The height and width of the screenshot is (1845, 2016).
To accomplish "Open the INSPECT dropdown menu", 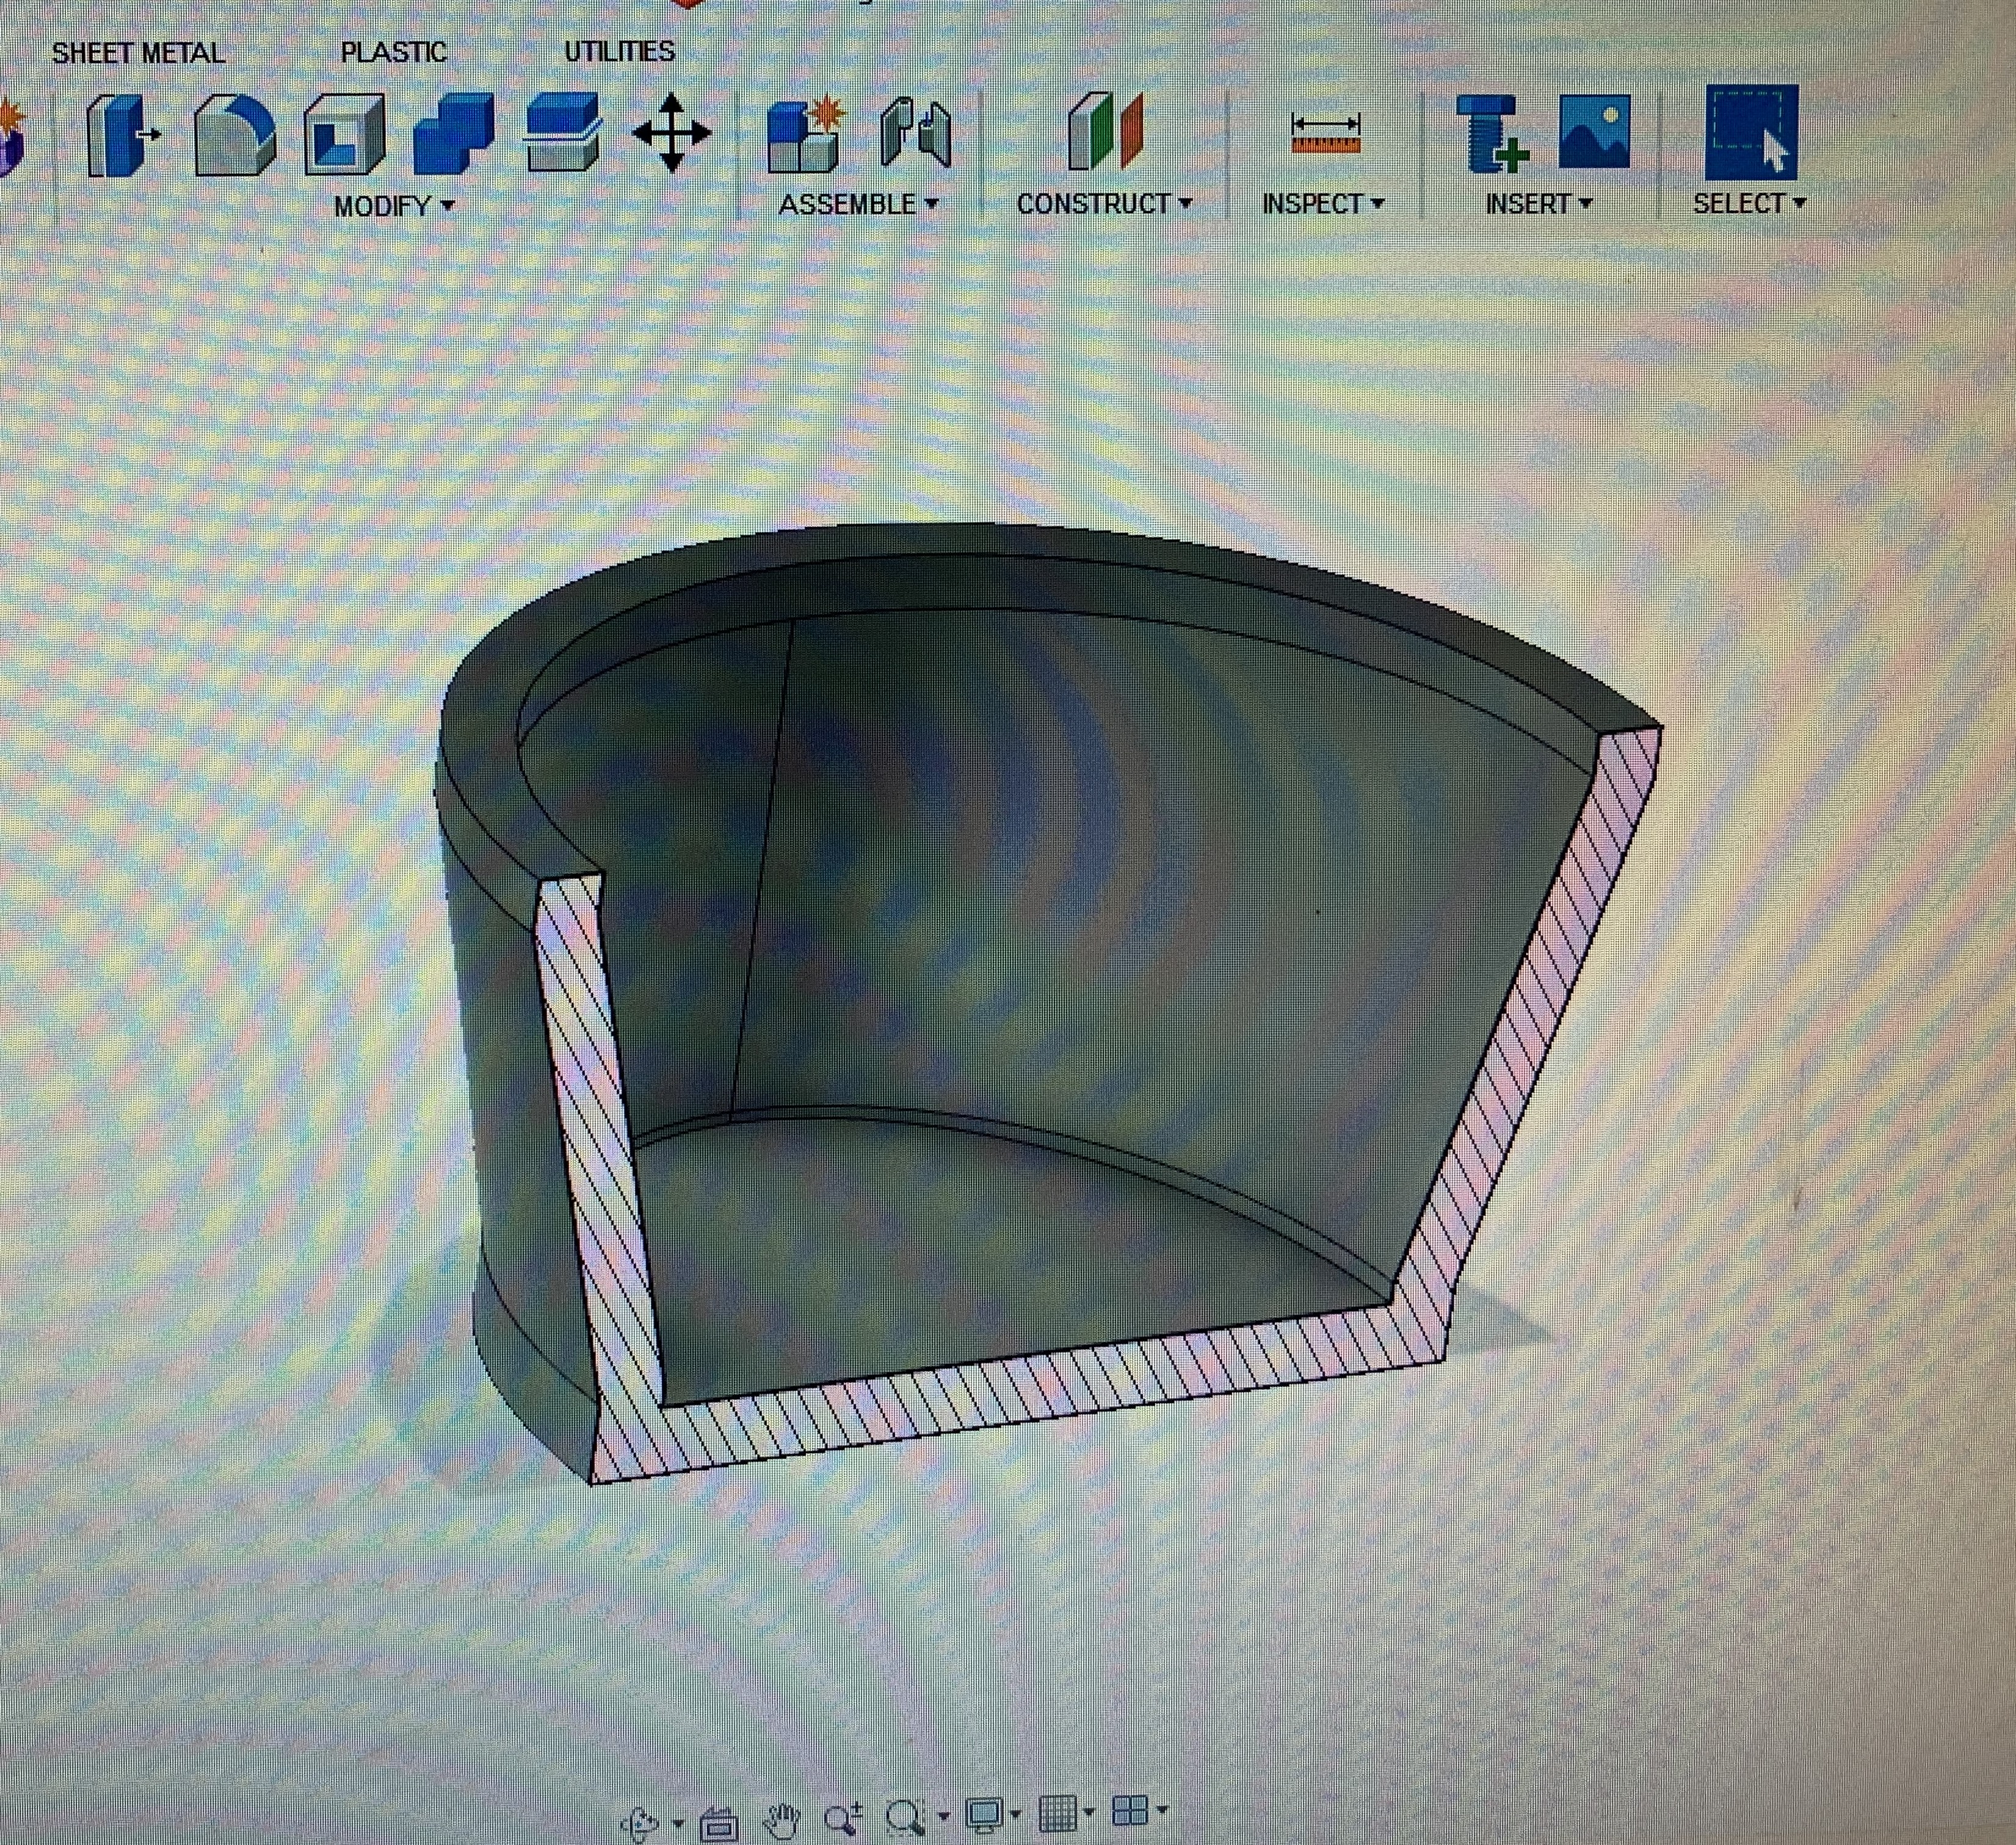I will [1323, 204].
